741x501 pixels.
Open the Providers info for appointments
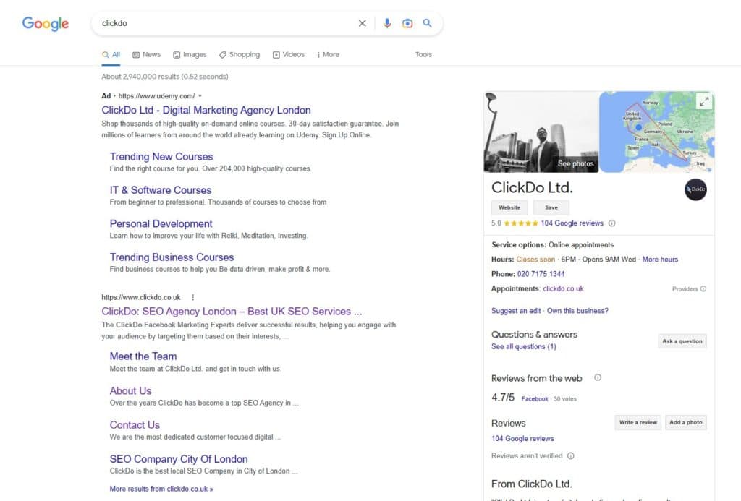(689, 289)
